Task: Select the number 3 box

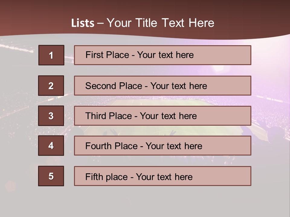Action: pyautogui.click(x=51, y=116)
